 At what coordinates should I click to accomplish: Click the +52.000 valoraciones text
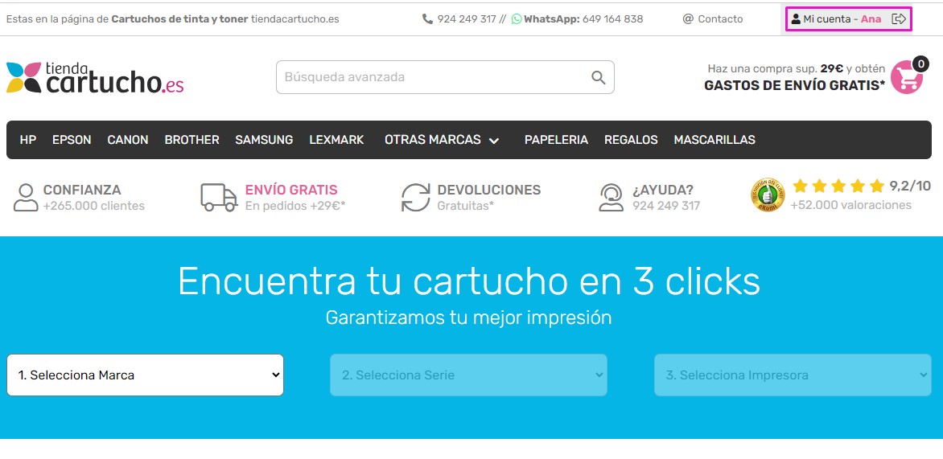tap(851, 205)
